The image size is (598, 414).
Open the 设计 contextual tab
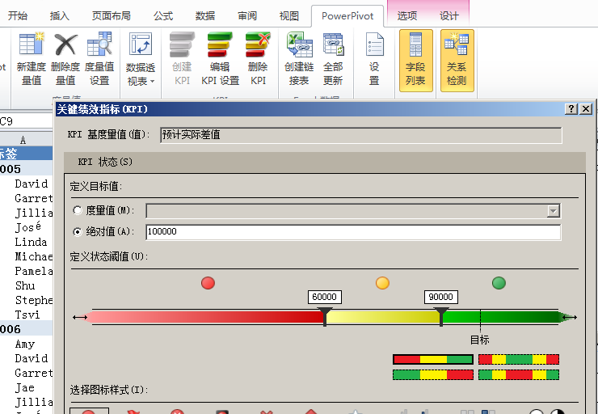click(448, 16)
